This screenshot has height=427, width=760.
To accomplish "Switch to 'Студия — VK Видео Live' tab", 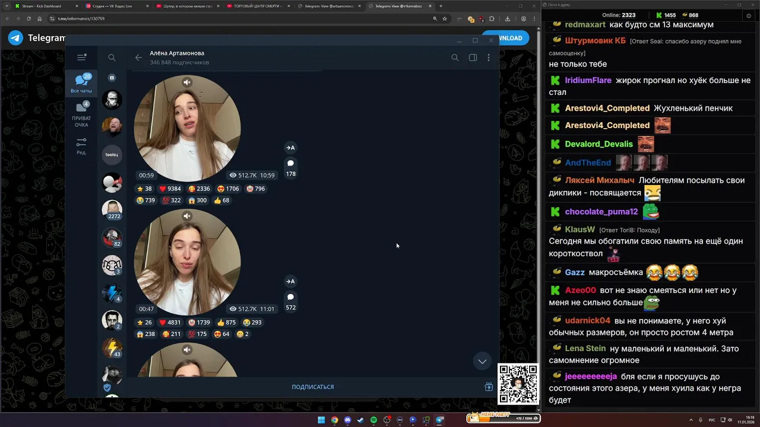I will click(x=116, y=6).
